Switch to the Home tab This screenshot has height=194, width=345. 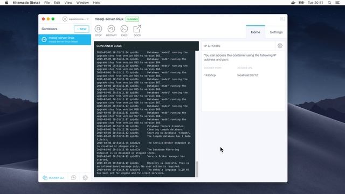[256, 32]
